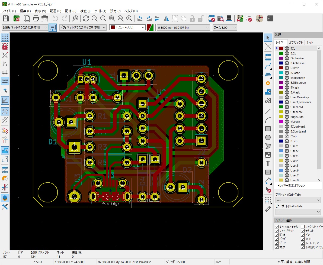The image size is (323, 265).
Task: Open the grid size 0.5000 mm dropdown
Action: 183,28
